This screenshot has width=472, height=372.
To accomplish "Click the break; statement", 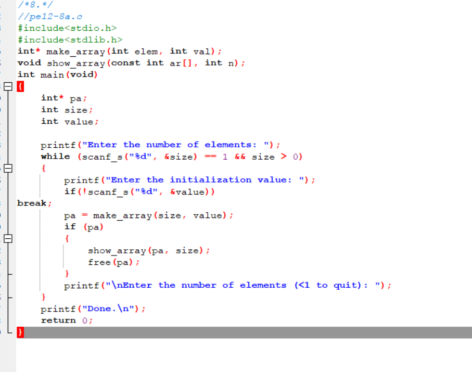I will tap(34, 203).
